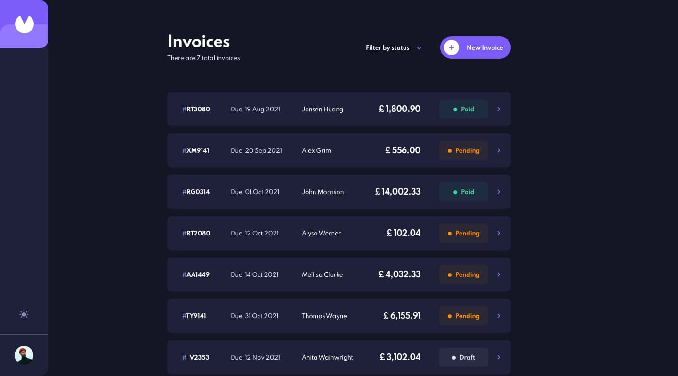Expand invoice RT2080 with its chevron
The height and width of the screenshot is (376, 678).
click(x=499, y=233)
